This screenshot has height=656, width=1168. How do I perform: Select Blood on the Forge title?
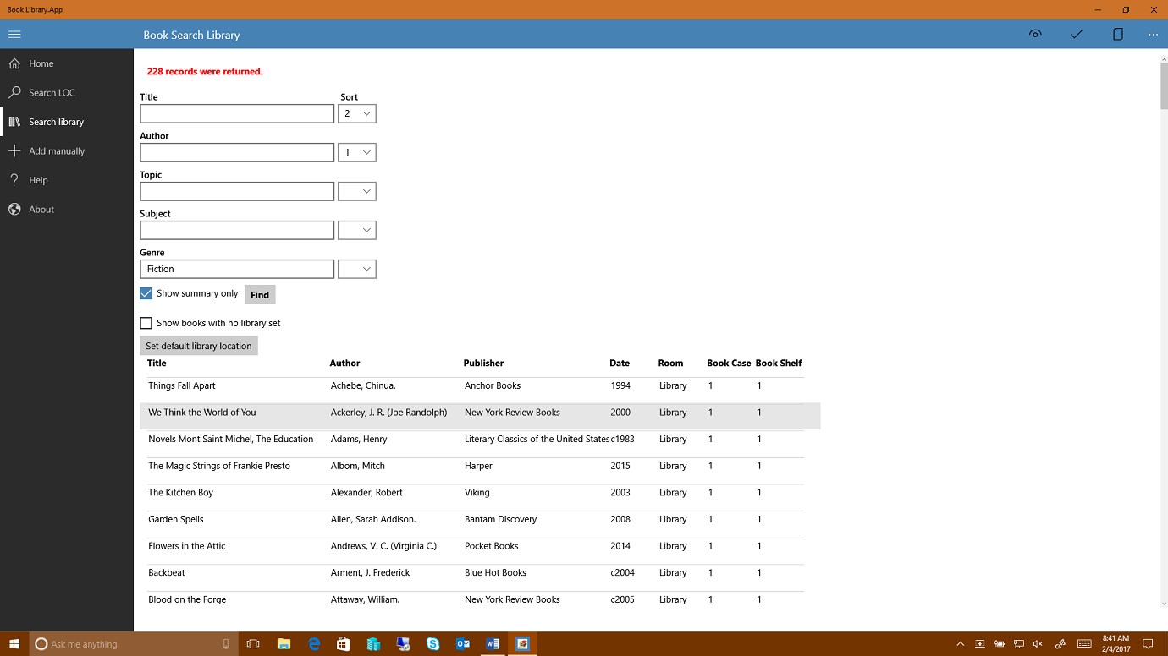click(187, 599)
